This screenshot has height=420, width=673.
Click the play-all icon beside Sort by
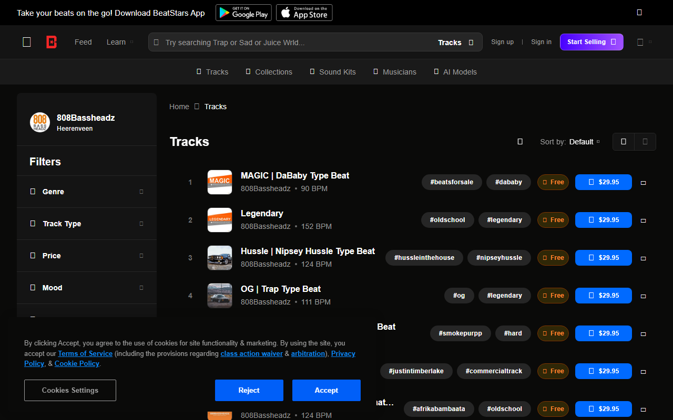[x=520, y=142]
